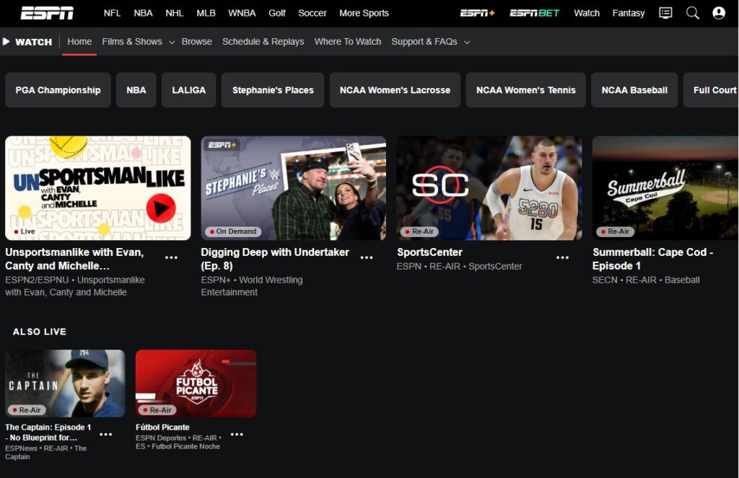Select the Stephanie's Places chip

(273, 90)
